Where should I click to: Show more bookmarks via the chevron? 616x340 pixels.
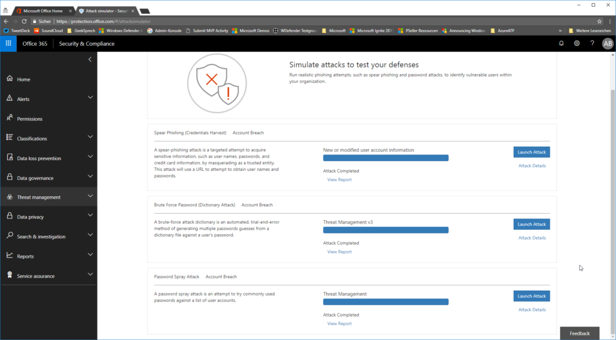[x=560, y=31]
